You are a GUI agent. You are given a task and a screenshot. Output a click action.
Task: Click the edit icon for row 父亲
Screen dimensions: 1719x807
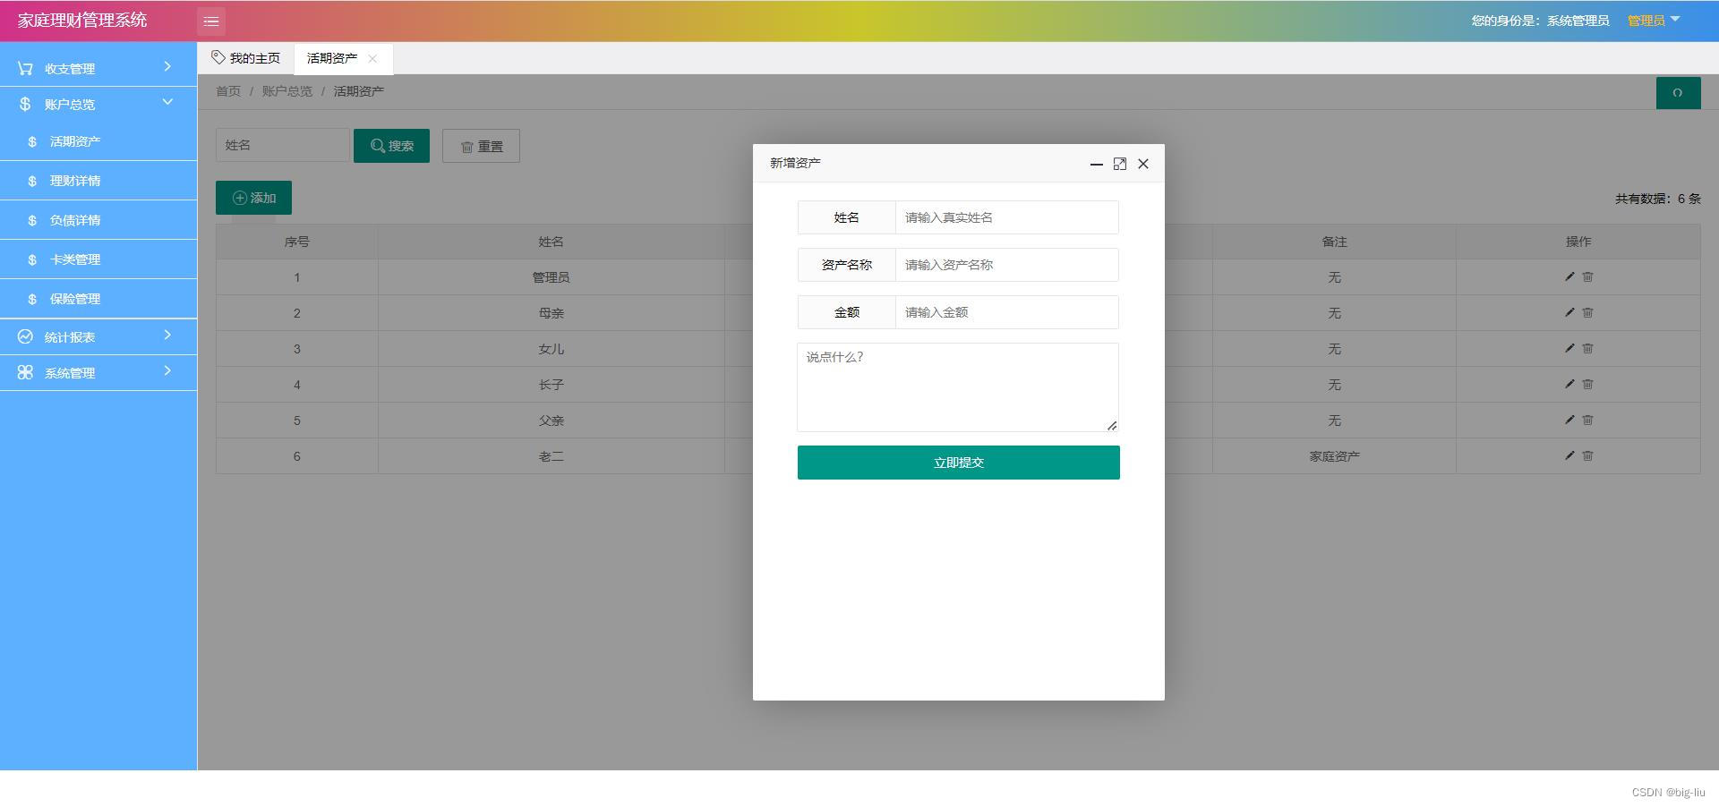click(x=1569, y=420)
